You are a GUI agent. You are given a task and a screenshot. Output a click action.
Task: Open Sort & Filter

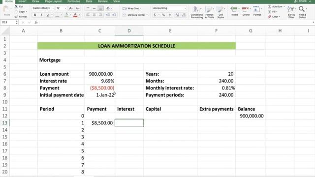[x=291, y=12]
